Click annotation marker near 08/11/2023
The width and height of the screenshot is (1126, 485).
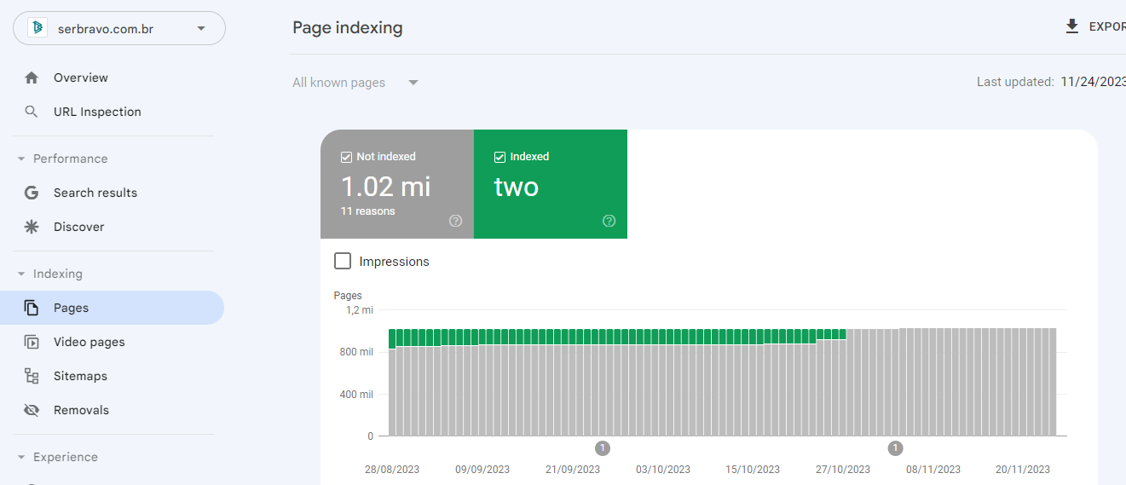point(895,447)
